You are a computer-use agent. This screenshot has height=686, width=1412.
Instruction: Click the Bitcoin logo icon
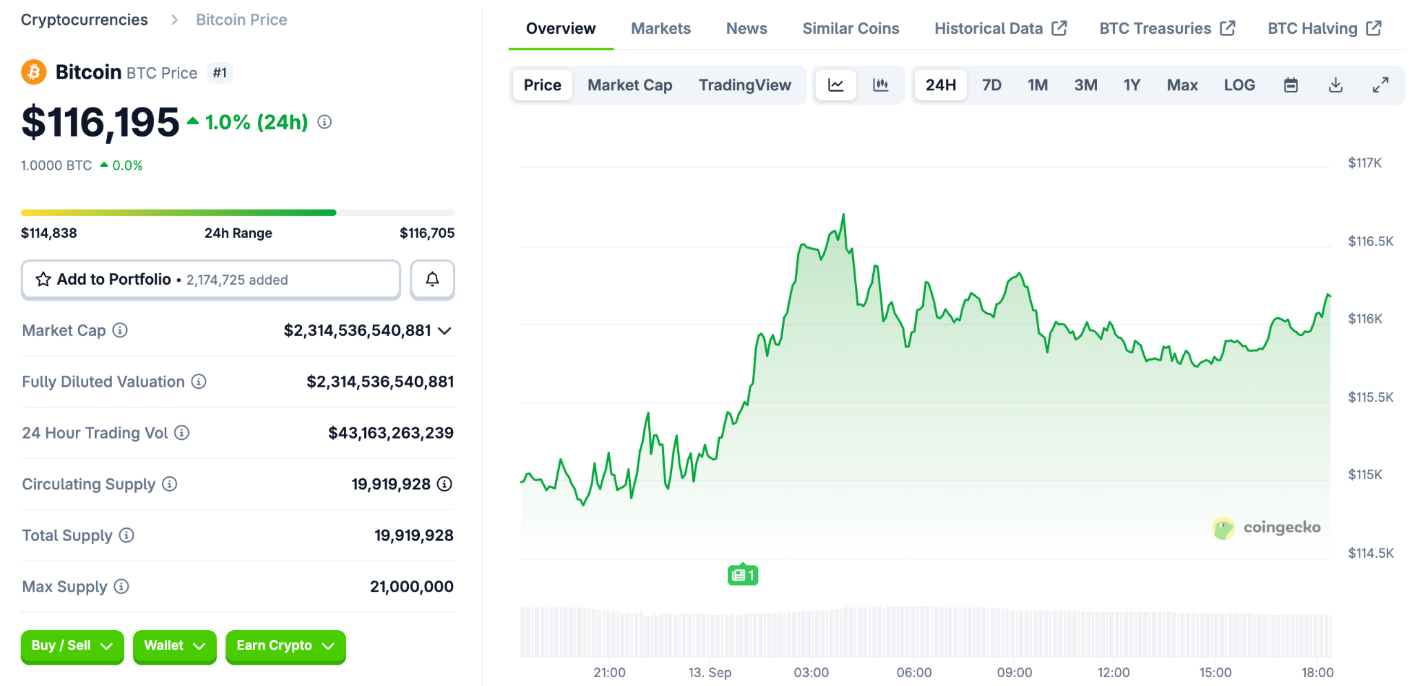(x=34, y=72)
